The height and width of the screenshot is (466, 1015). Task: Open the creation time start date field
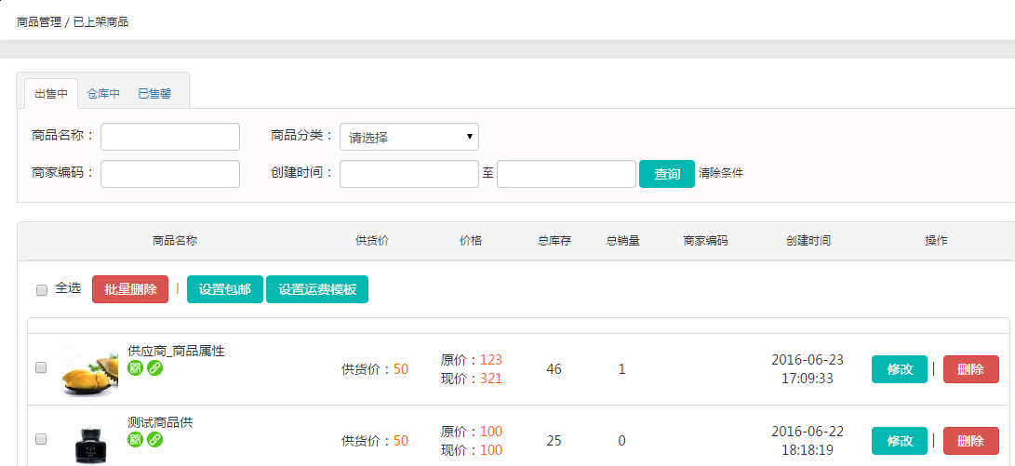408,174
